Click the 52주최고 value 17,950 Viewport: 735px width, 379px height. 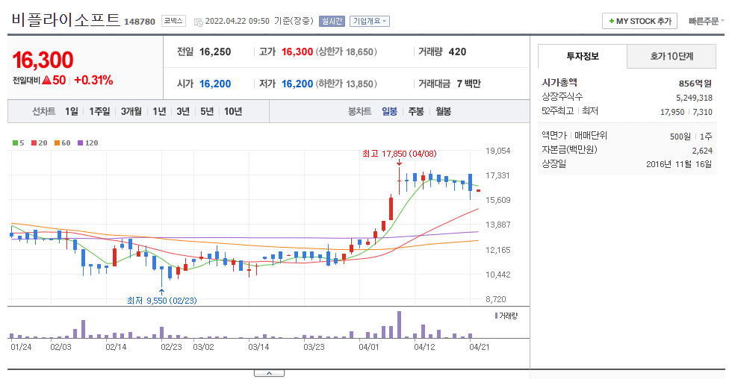click(672, 112)
